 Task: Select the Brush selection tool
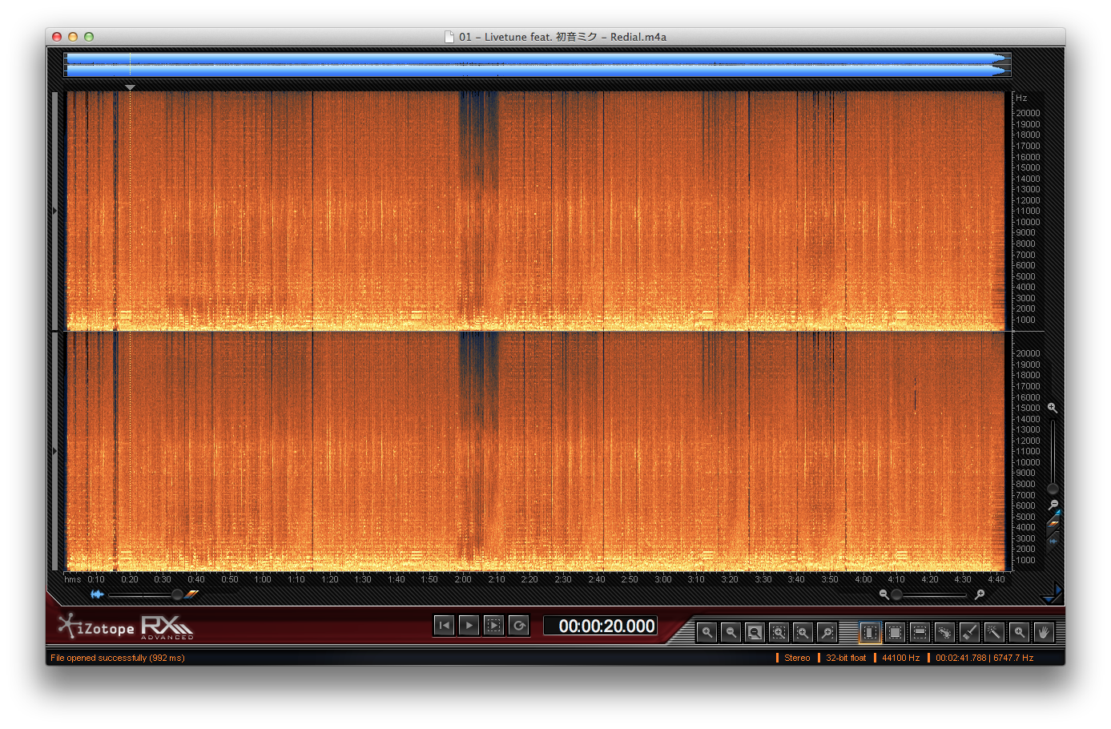[970, 632]
